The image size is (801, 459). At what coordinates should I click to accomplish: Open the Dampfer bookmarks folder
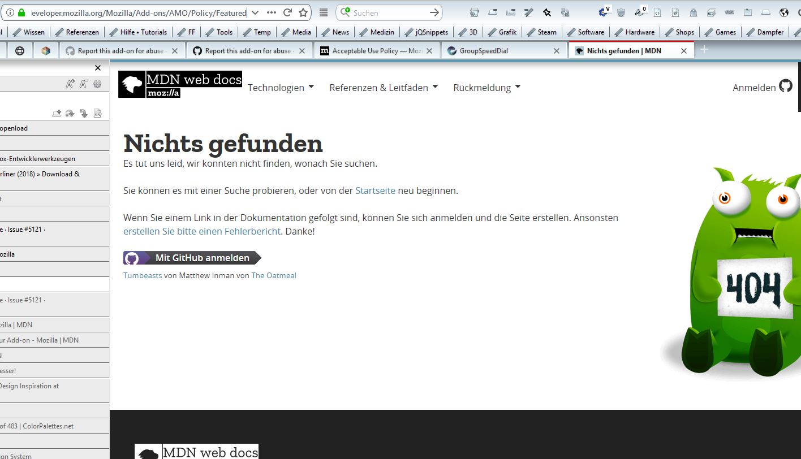pyautogui.click(x=765, y=32)
